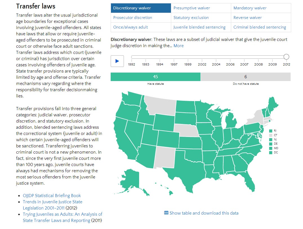Image resolution: width=303 pixels, height=229 pixels.
Task: Click the DC legend square
Action: click(x=271, y=153)
